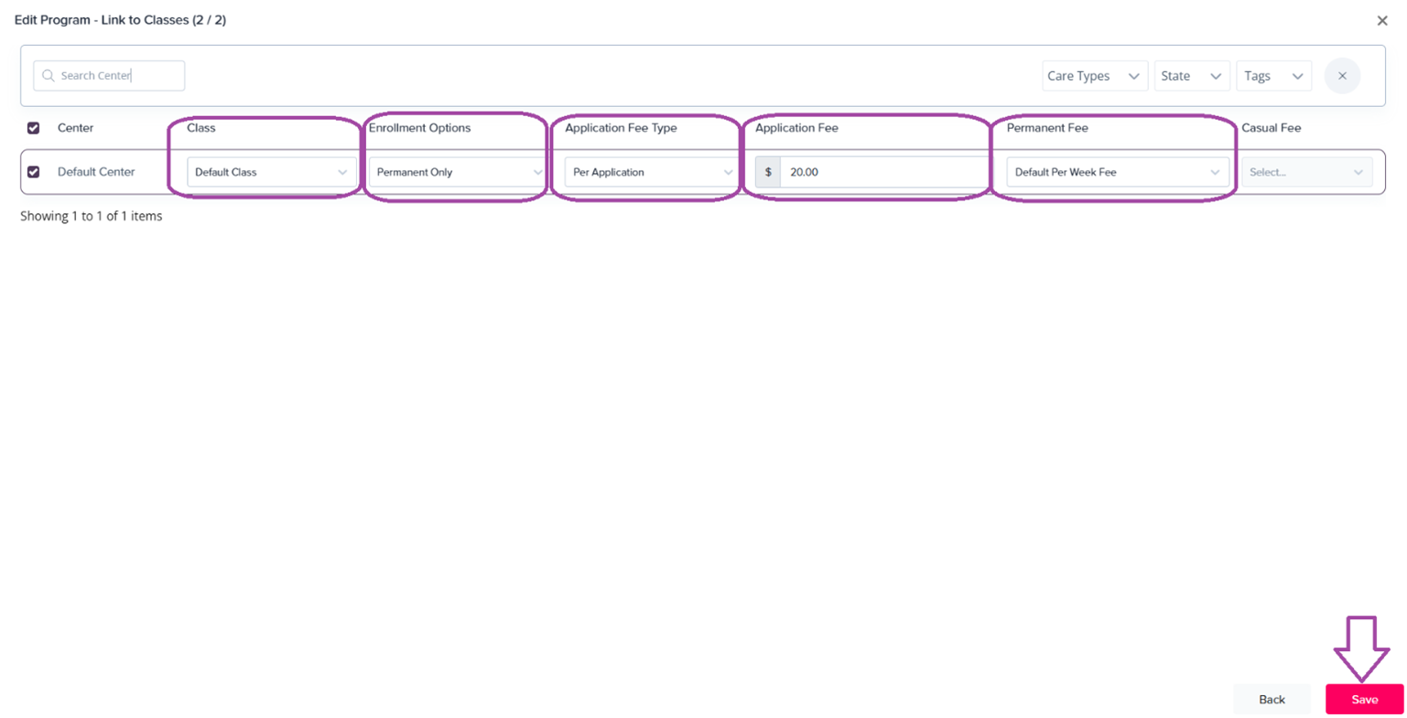Uncheck the Center header checkbox
Screen dimensions: 1407x718
pos(33,128)
